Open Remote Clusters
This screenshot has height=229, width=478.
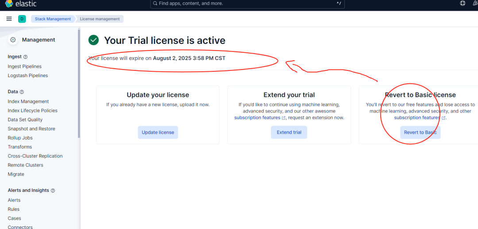pos(26,165)
